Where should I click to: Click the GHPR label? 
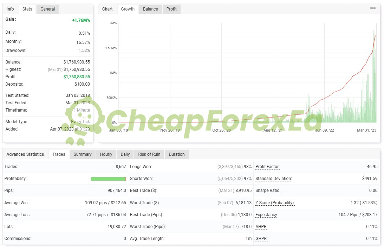click(261, 239)
